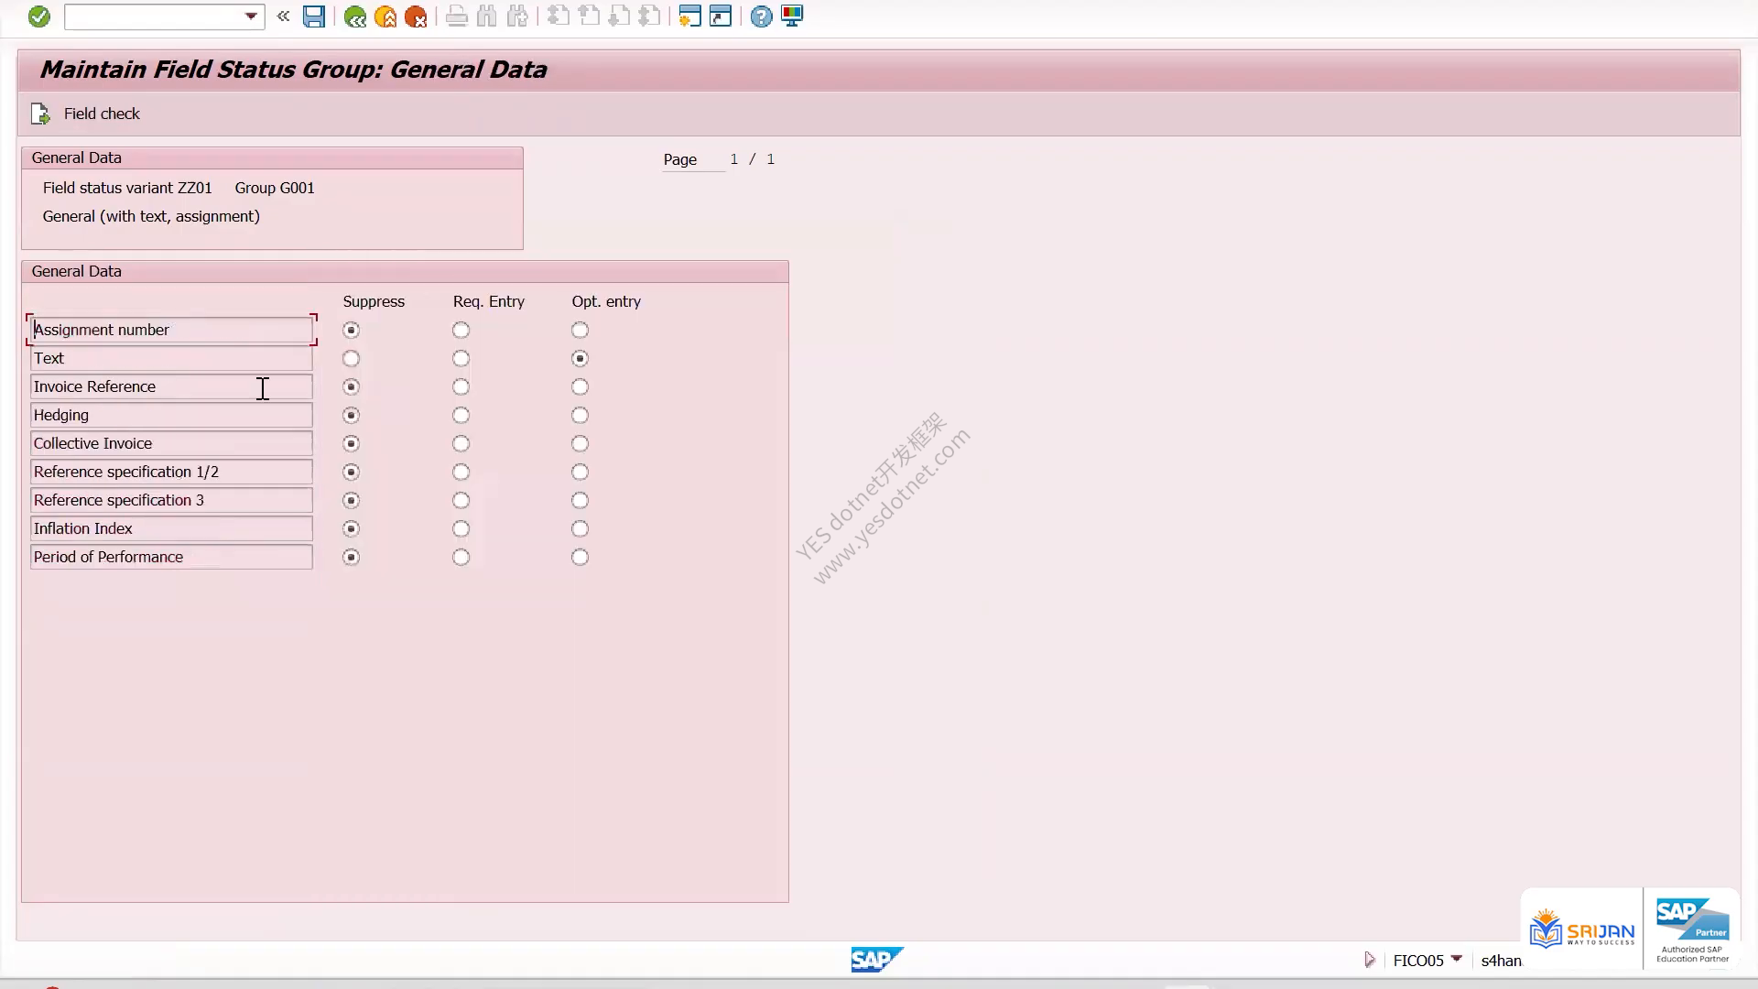
Task: Click the Customize Local Layout monitor icon
Action: coord(792,16)
